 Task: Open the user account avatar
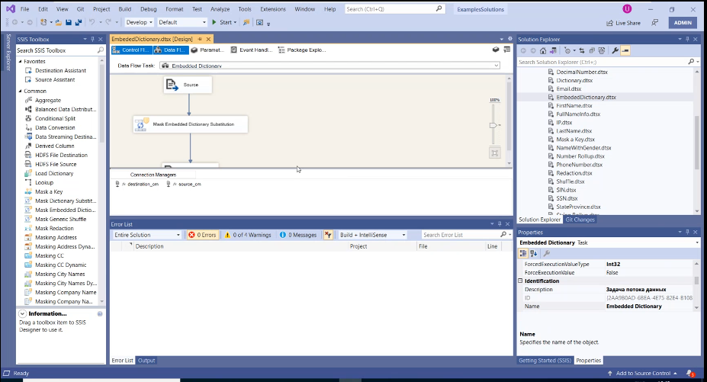pyautogui.click(x=627, y=9)
